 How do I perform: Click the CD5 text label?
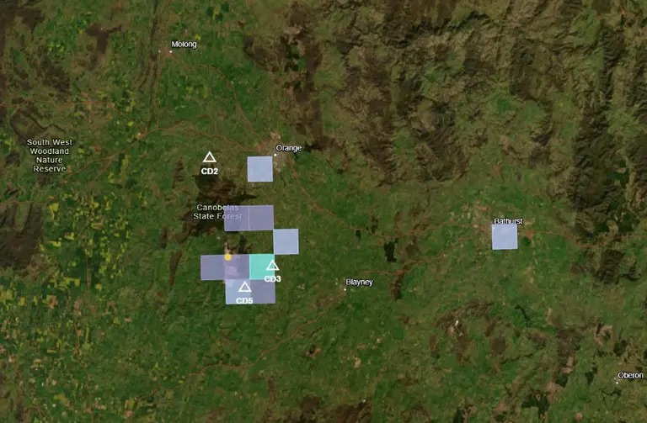pos(244,301)
